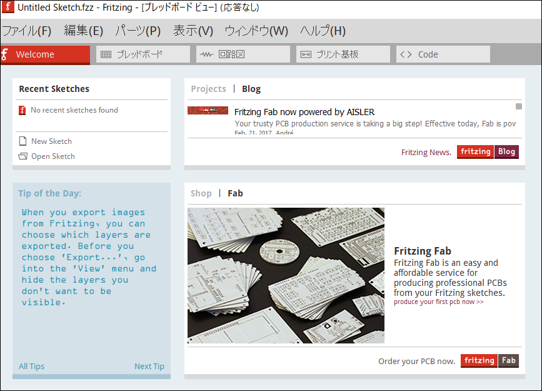The width and height of the screenshot is (542, 391).
Task: Select the Fab tab
Action: [x=235, y=193]
